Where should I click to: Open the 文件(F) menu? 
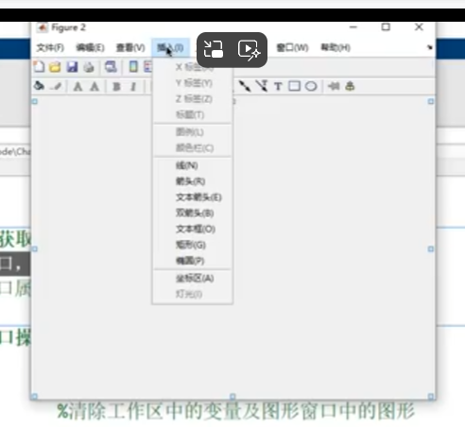(50, 47)
